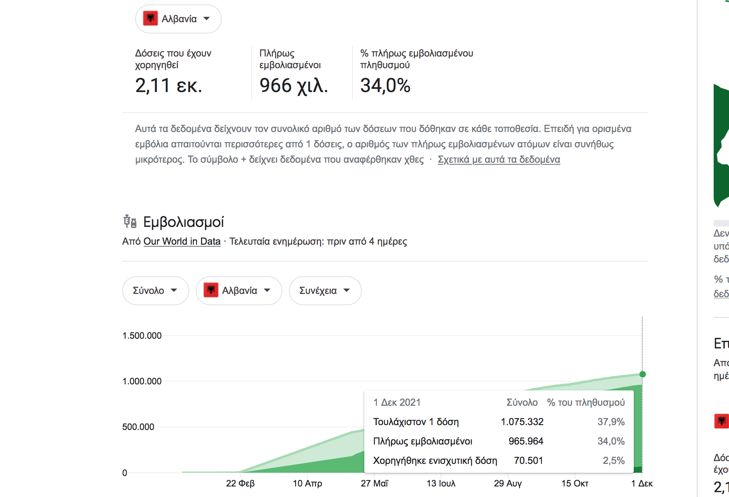Click the 2,11 εκ. doses statistic
This screenshot has height=497, width=729.
(169, 86)
